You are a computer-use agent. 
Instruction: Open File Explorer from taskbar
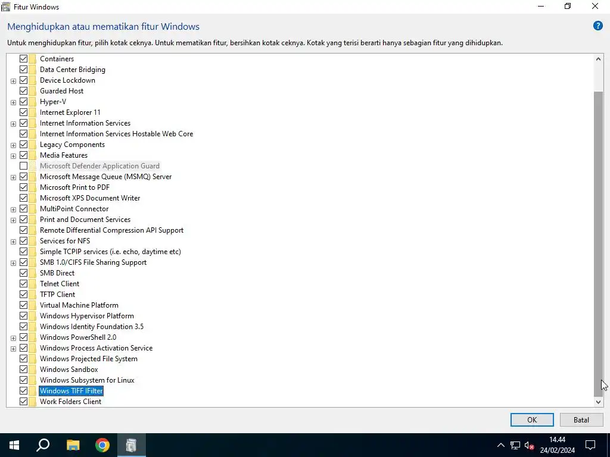pyautogui.click(x=73, y=445)
